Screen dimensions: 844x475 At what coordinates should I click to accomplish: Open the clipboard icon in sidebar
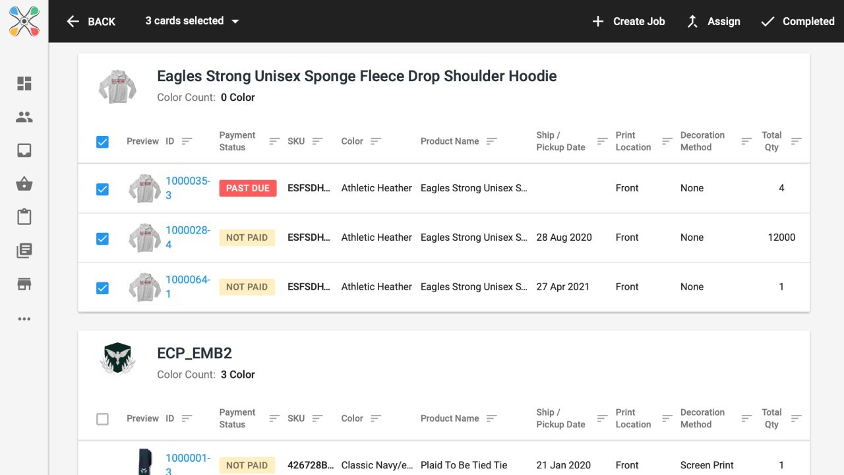pyautogui.click(x=24, y=217)
